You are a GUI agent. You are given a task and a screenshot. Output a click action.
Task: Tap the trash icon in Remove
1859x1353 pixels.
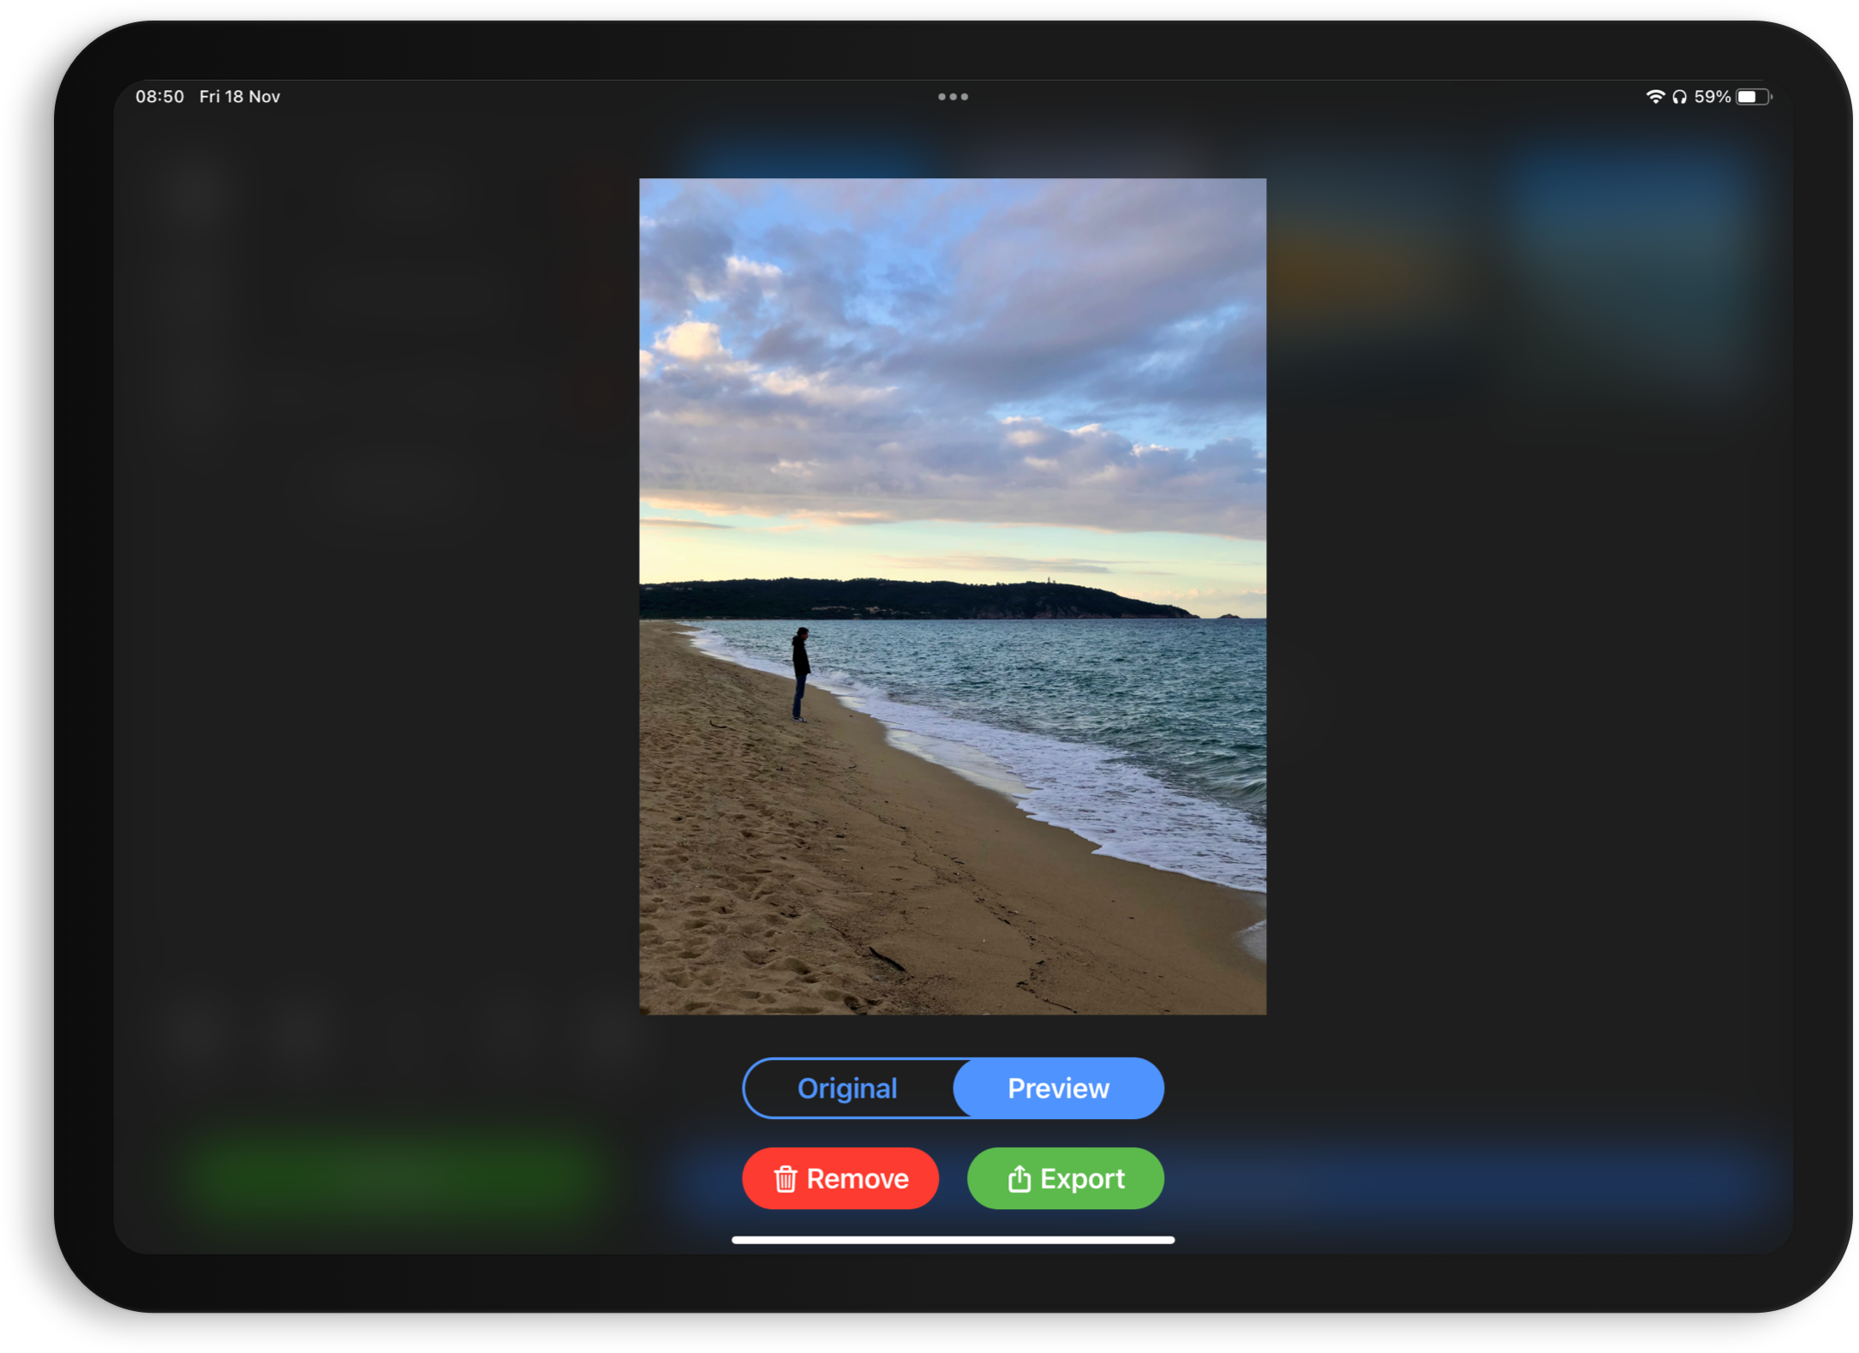786,1180
